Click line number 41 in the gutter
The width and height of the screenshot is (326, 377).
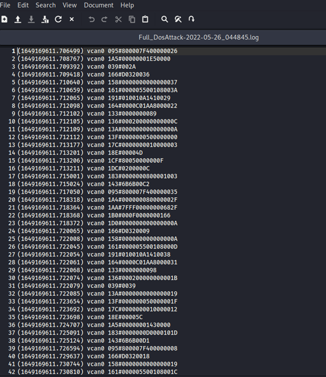tap(12, 364)
